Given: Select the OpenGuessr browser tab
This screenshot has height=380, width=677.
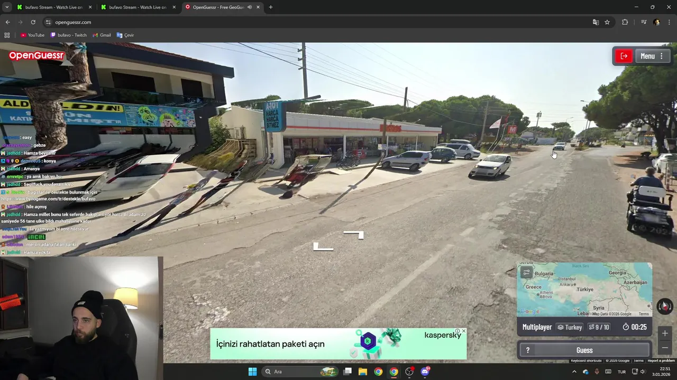Looking at the screenshot, I should pyautogui.click(x=222, y=7).
